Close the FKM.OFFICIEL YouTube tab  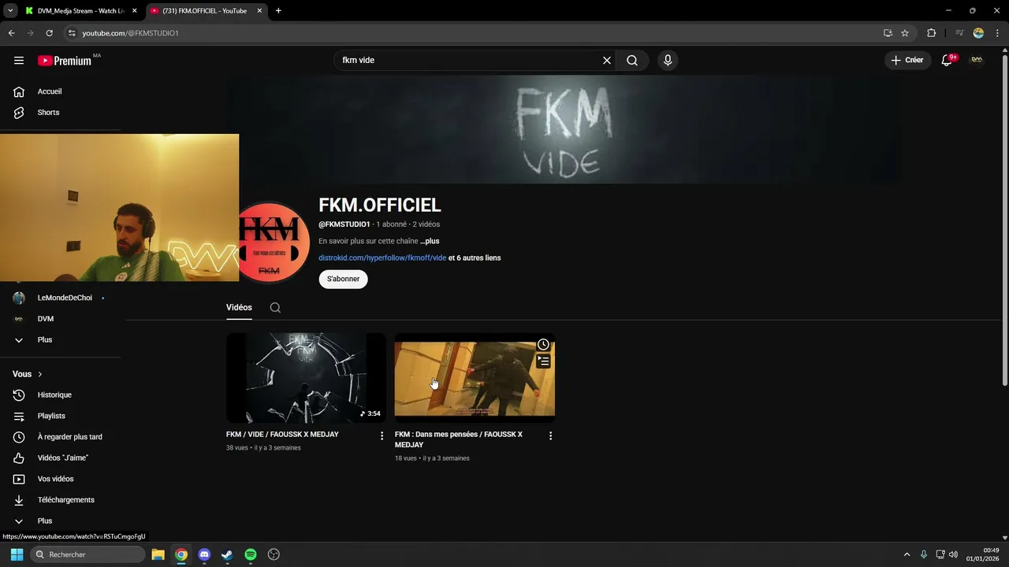click(259, 11)
